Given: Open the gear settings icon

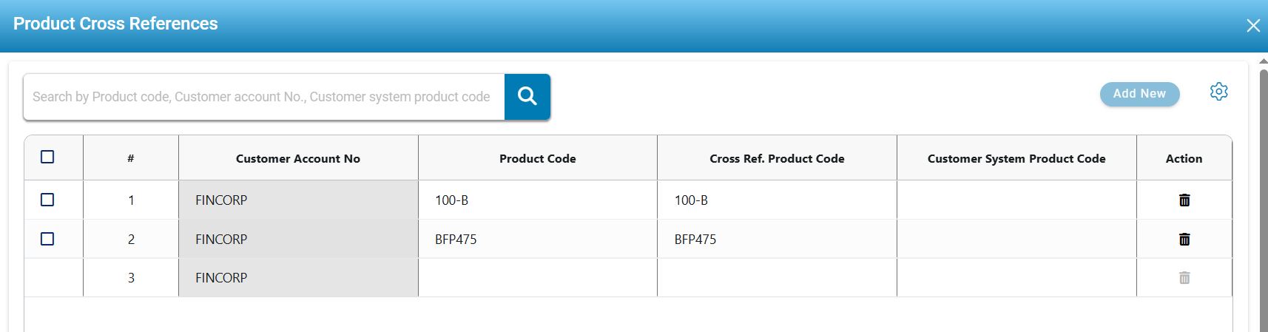Looking at the screenshot, I should click(1218, 92).
